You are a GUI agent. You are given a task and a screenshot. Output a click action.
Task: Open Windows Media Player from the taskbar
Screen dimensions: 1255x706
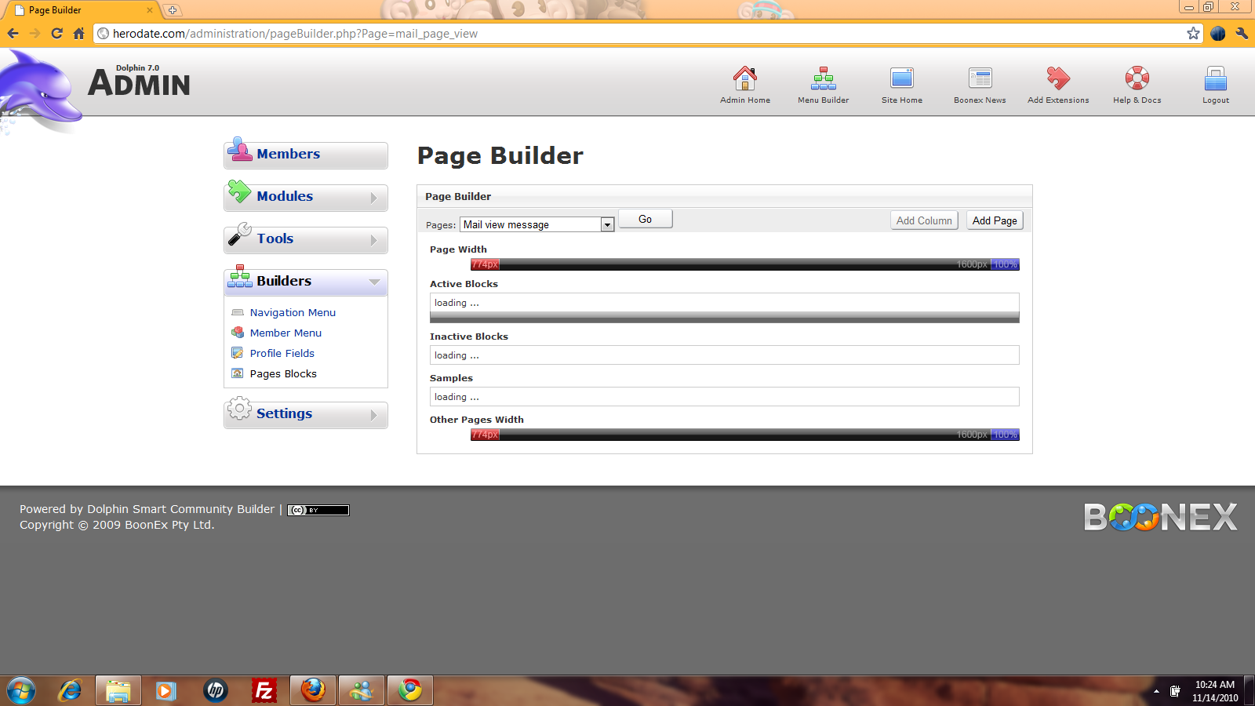(166, 690)
